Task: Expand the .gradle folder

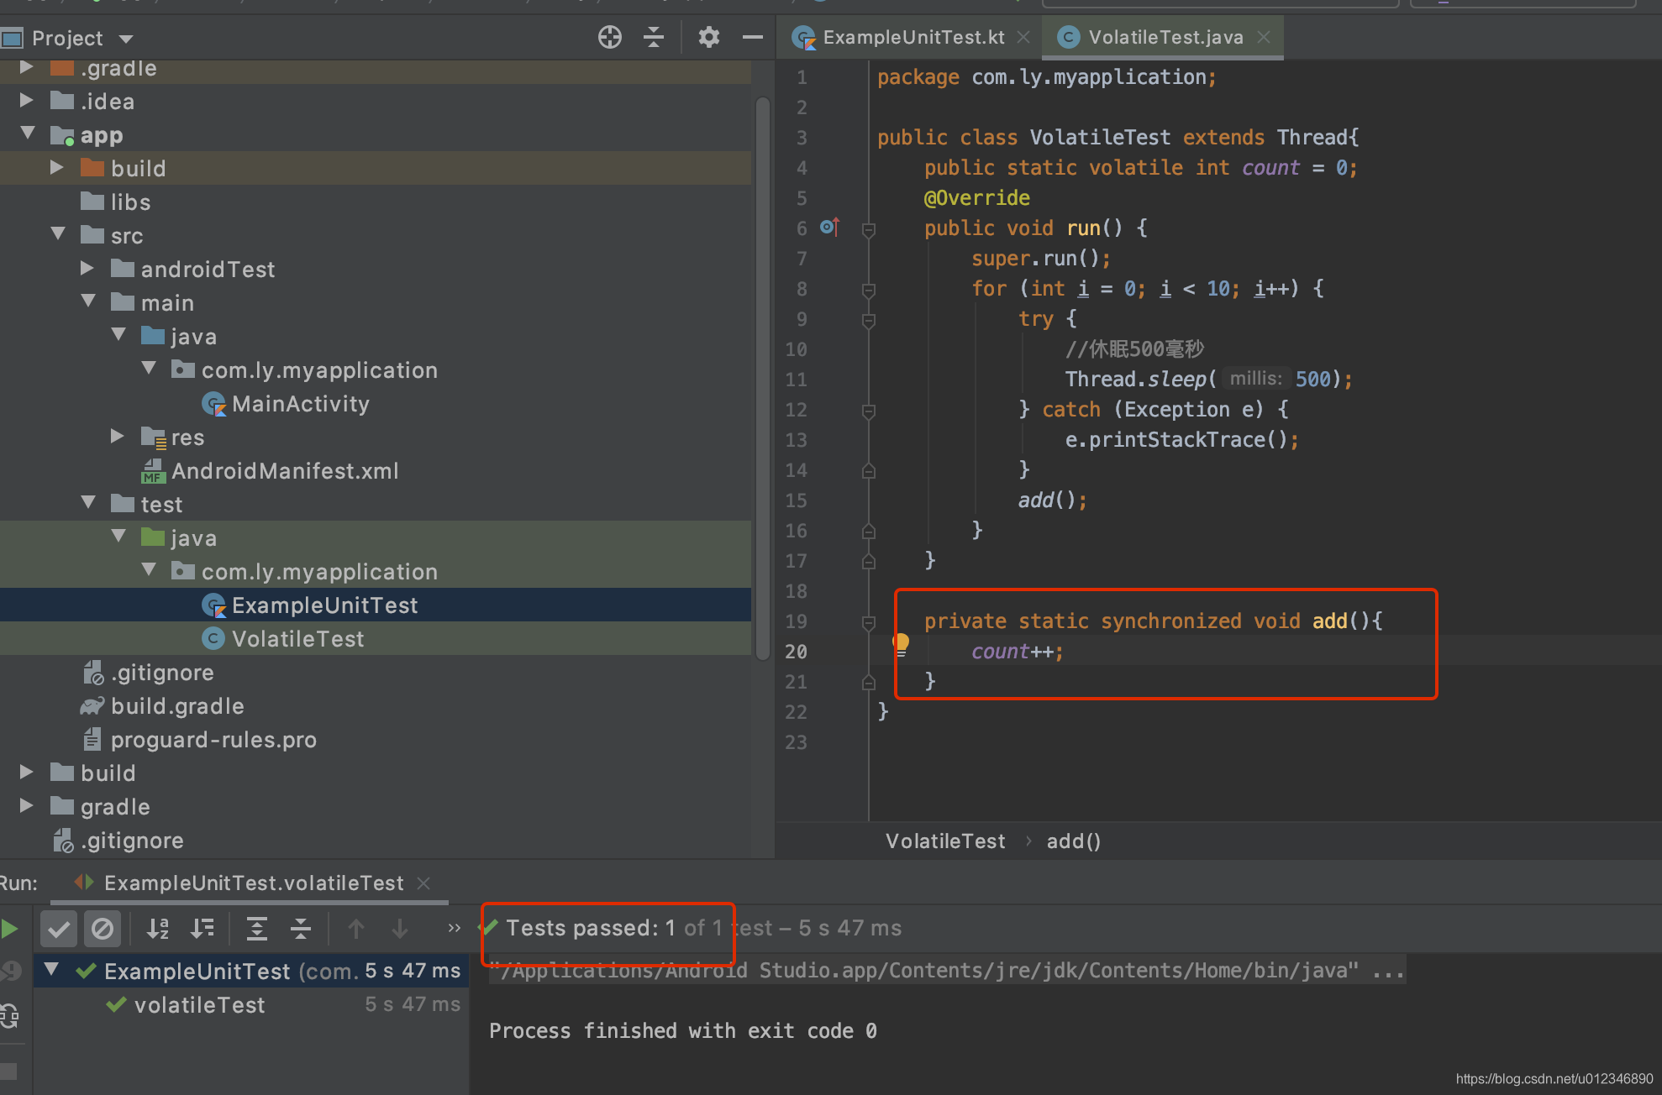Action: coord(27,67)
